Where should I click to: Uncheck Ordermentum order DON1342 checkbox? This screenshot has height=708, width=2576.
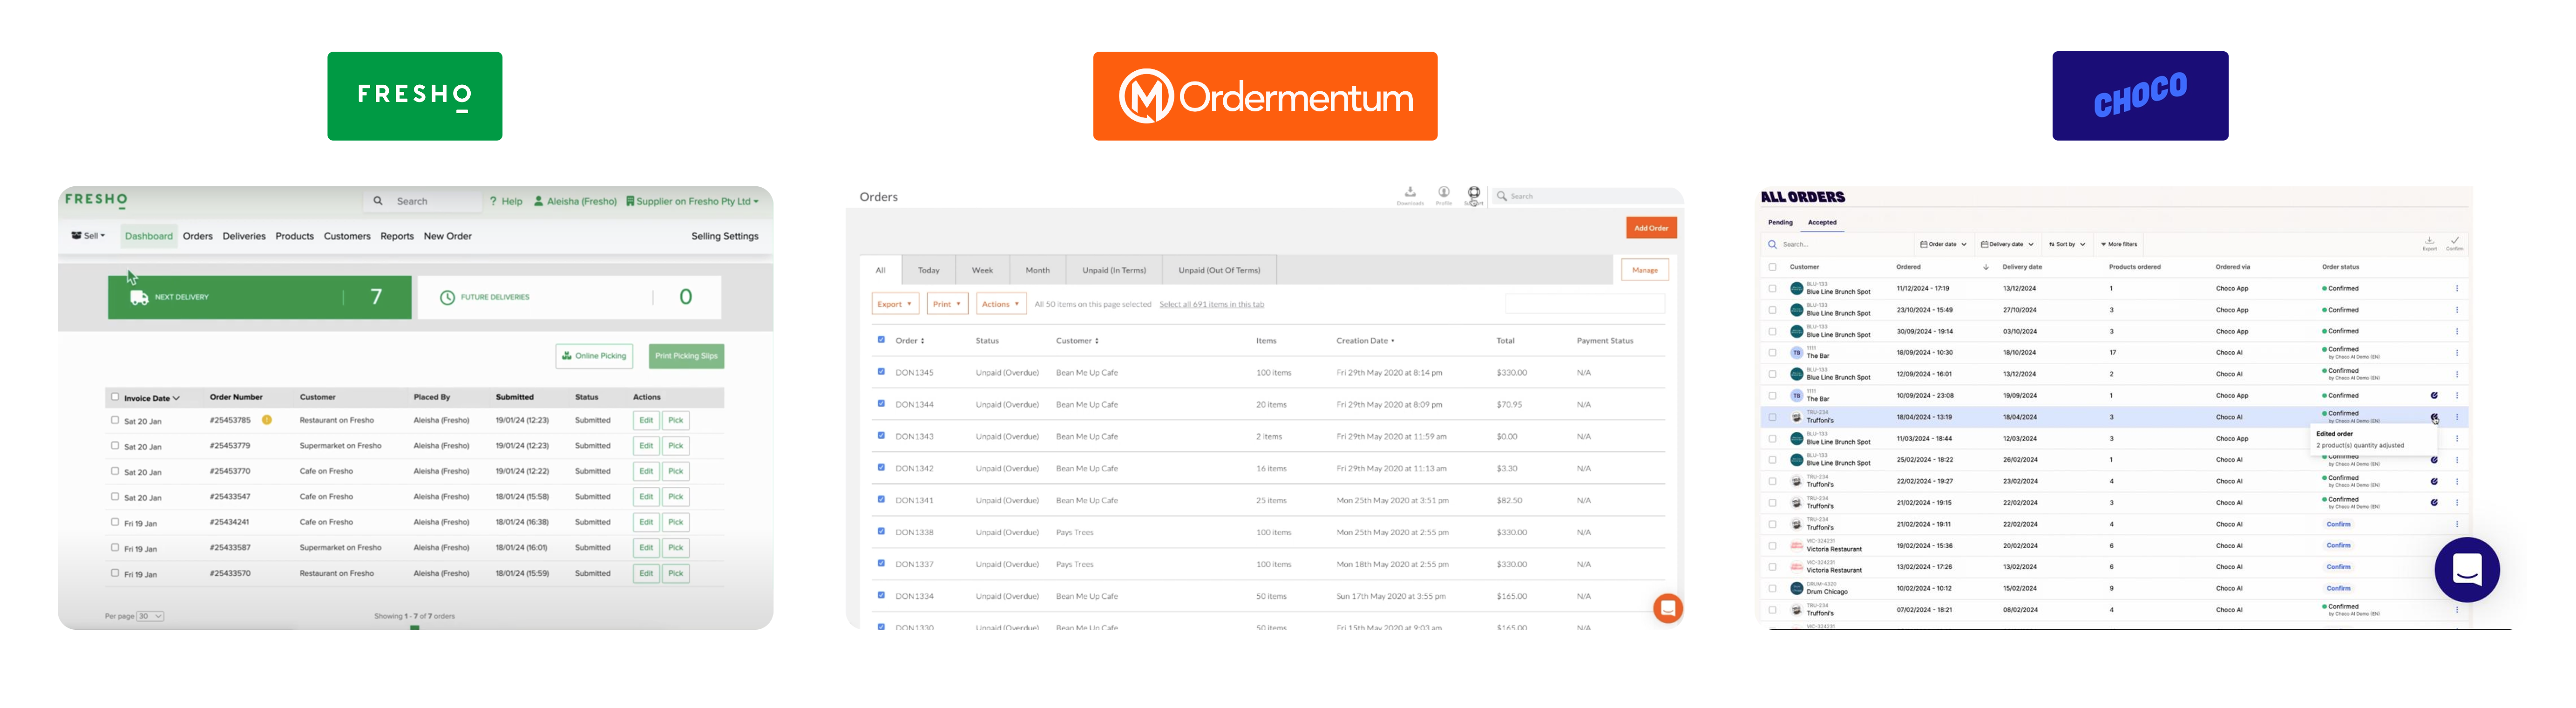(881, 468)
